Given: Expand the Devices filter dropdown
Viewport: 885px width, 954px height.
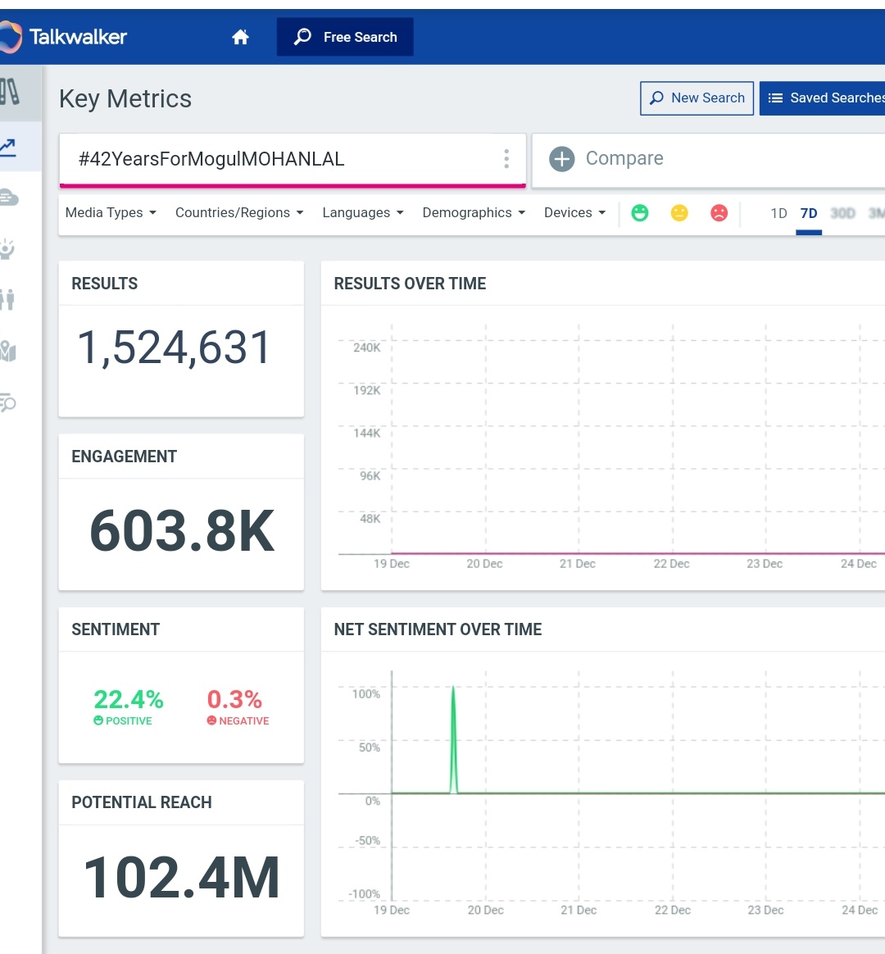Looking at the screenshot, I should point(574,212).
